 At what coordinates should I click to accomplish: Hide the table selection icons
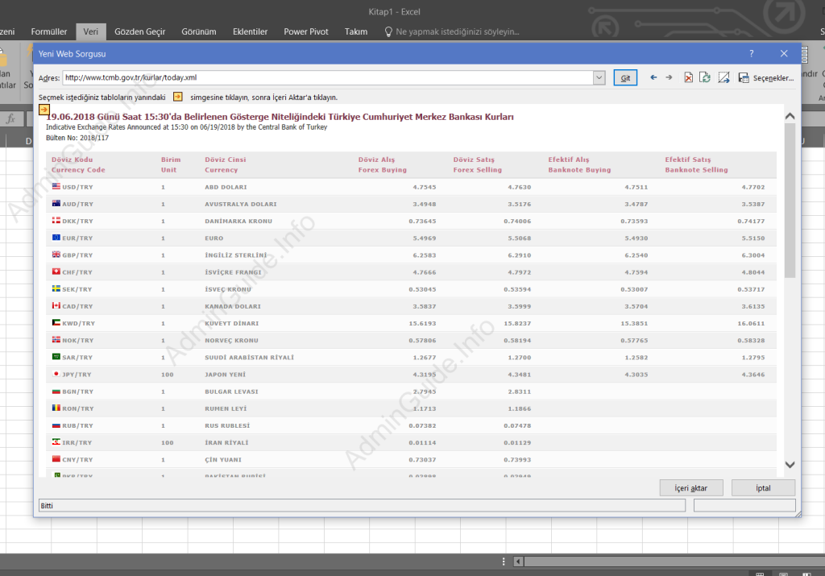click(724, 77)
